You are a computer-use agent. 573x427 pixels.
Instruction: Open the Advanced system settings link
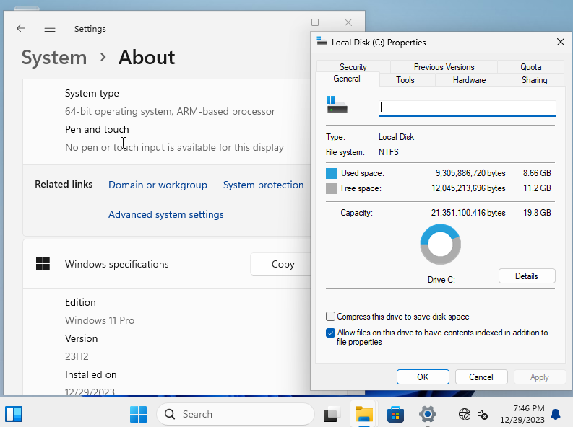coord(165,214)
